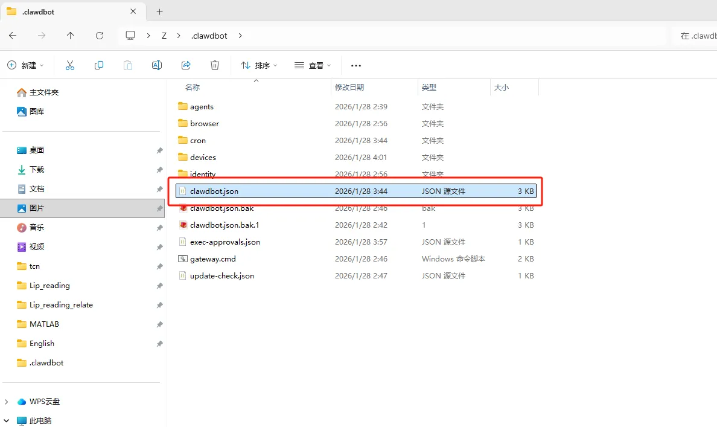This screenshot has height=427, width=717.
Task: Sort by 修改日期 column header
Action: (x=349, y=87)
